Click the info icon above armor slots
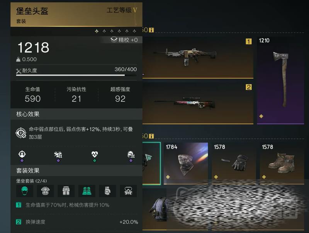 click(151, 136)
